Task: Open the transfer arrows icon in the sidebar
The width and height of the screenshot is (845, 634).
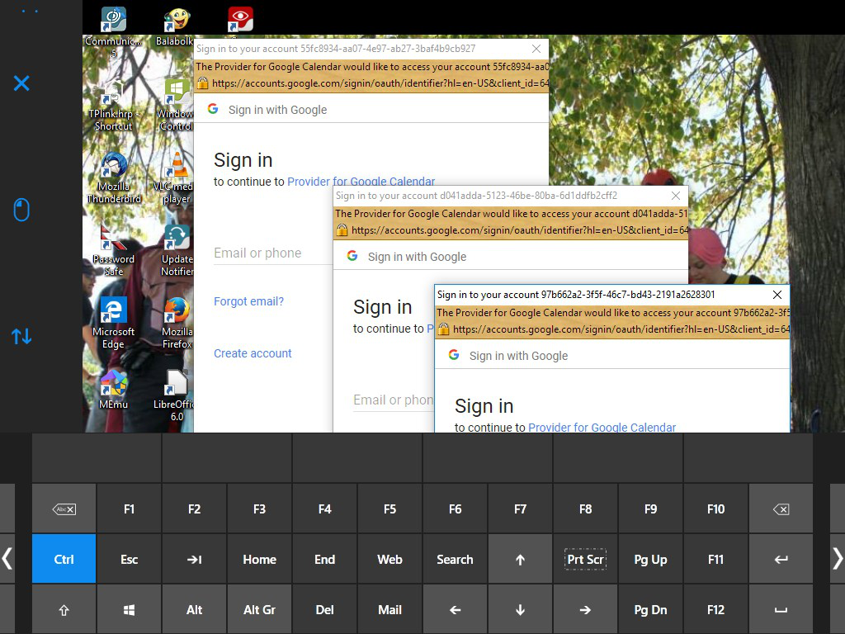Action: 21,337
